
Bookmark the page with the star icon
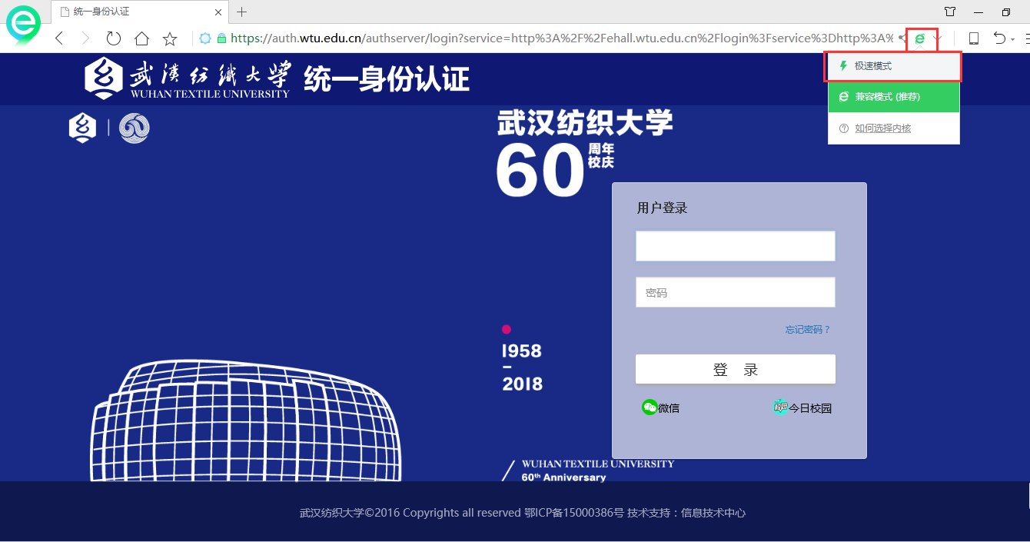click(170, 38)
